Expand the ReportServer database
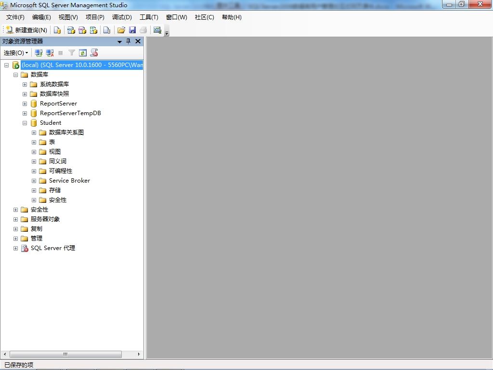Image resolution: width=493 pixels, height=370 pixels. point(25,104)
